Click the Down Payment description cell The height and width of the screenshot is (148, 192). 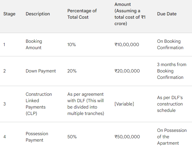pos(41,71)
